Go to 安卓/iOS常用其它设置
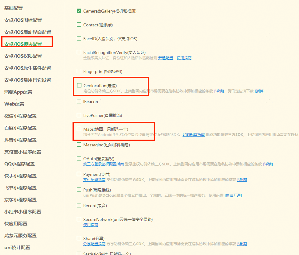The width and height of the screenshot is (299, 255). pyautogui.click(x=28, y=80)
